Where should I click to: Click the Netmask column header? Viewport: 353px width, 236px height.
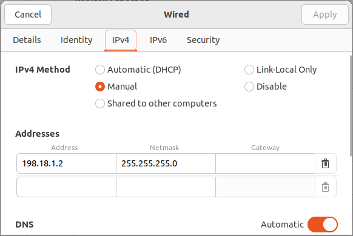tap(164, 148)
